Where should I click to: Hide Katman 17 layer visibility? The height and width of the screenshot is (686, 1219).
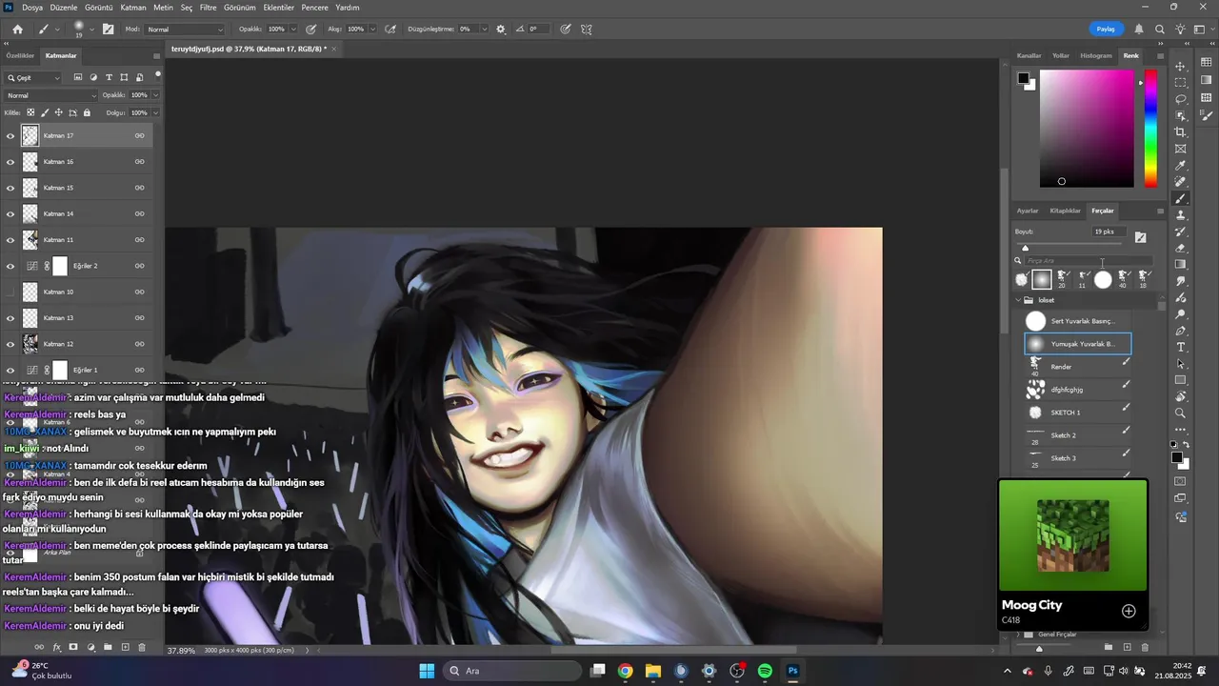click(x=10, y=136)
